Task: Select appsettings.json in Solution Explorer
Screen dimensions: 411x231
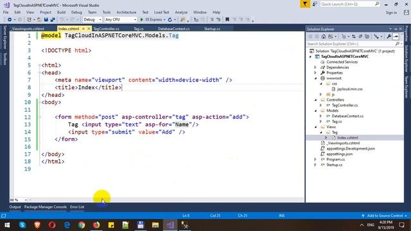Action: click(339, 154)
